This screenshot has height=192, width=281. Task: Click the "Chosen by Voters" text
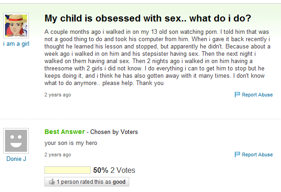click(x=114, y=132)
